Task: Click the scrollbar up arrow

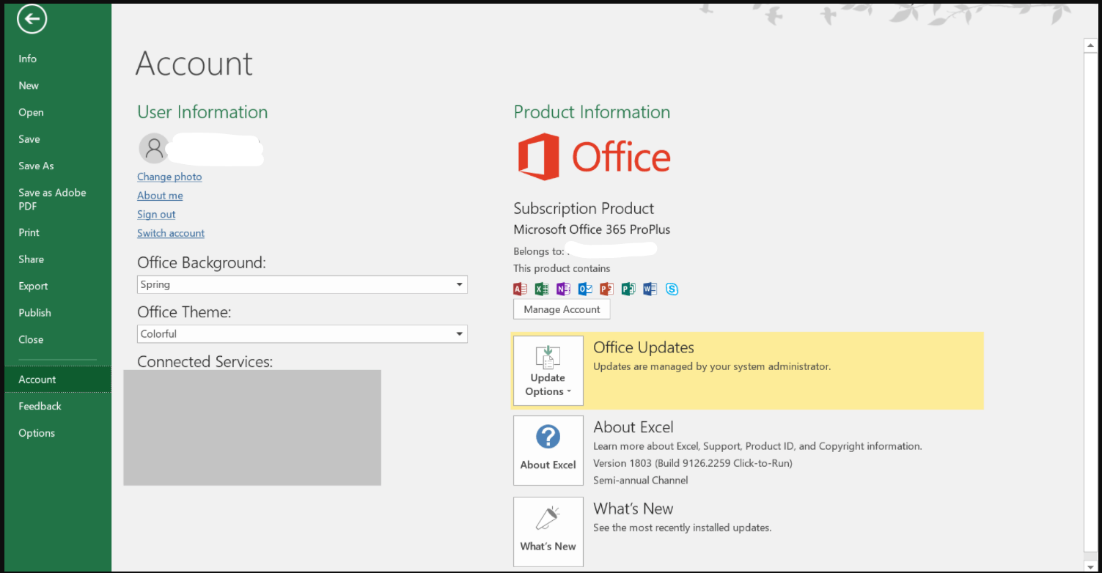Action: click(1090, 46)
